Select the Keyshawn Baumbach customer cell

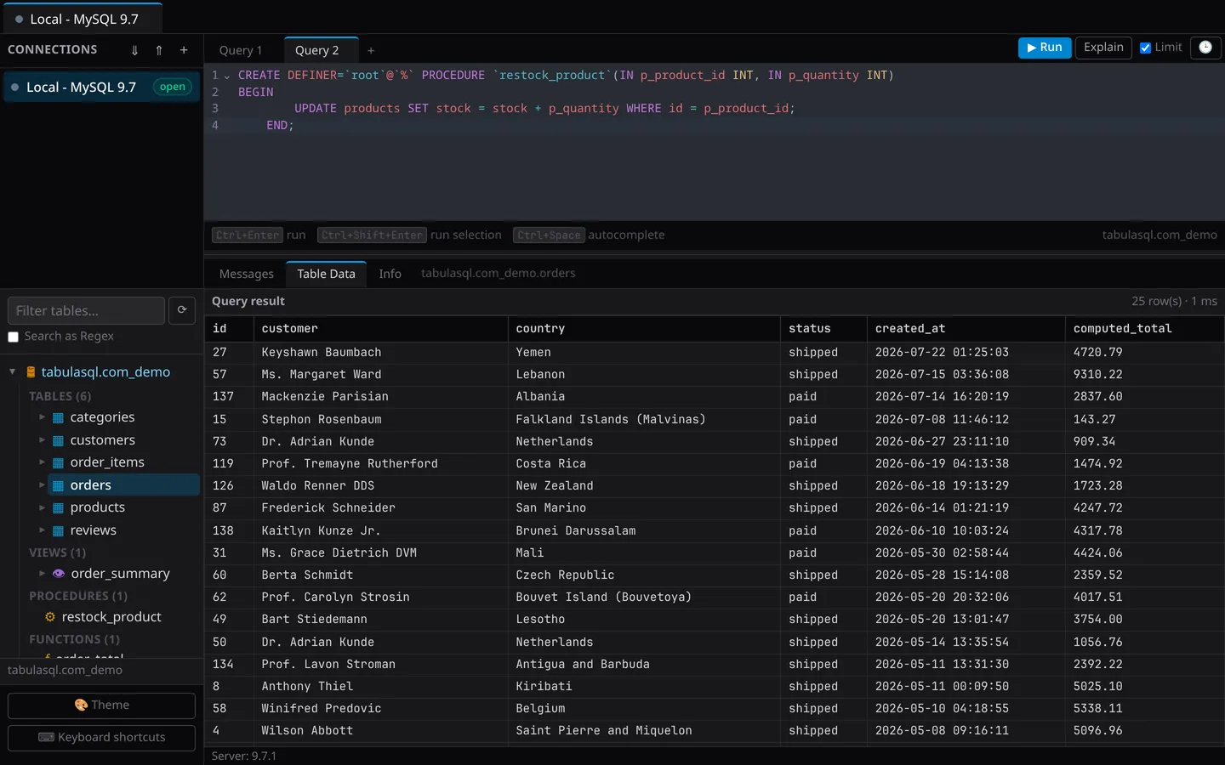tap(381, 352)
